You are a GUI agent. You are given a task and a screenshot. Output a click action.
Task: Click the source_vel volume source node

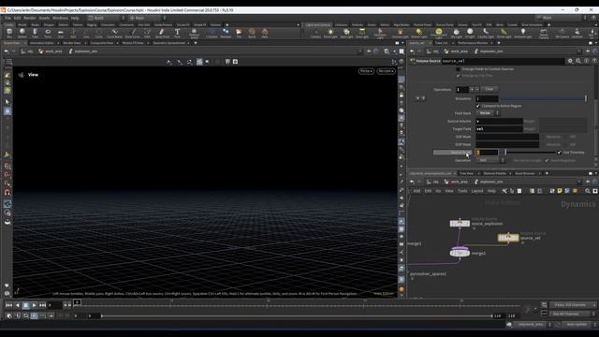pyautogui.click(x=507, y=238)
